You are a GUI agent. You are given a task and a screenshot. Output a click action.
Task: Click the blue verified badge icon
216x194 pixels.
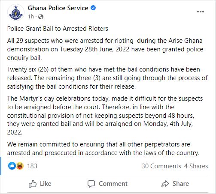[93, 8]
